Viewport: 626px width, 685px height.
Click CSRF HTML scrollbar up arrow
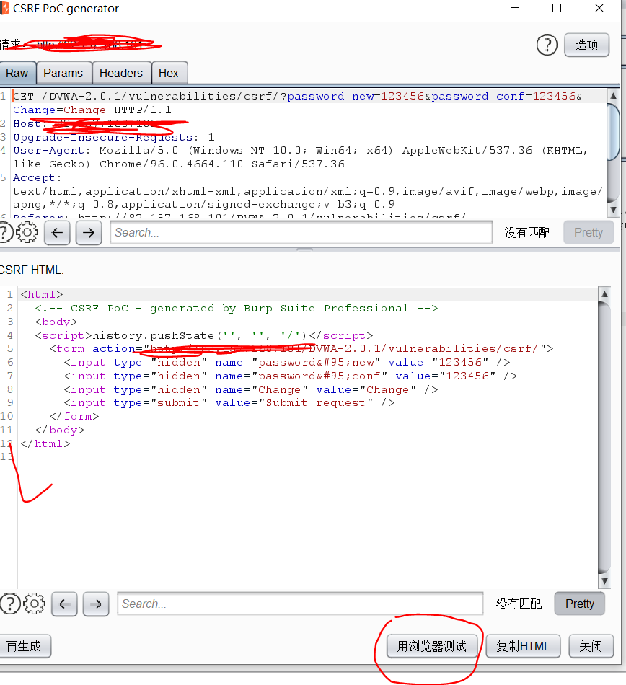[604, 294]
